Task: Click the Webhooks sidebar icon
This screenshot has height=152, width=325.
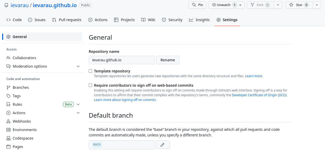Action: pyautogui.click(x=8, y=121)
